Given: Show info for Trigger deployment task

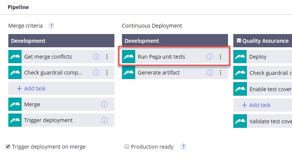Looking at the screenshot, I should pyautogui.click(x=104, y=120).
